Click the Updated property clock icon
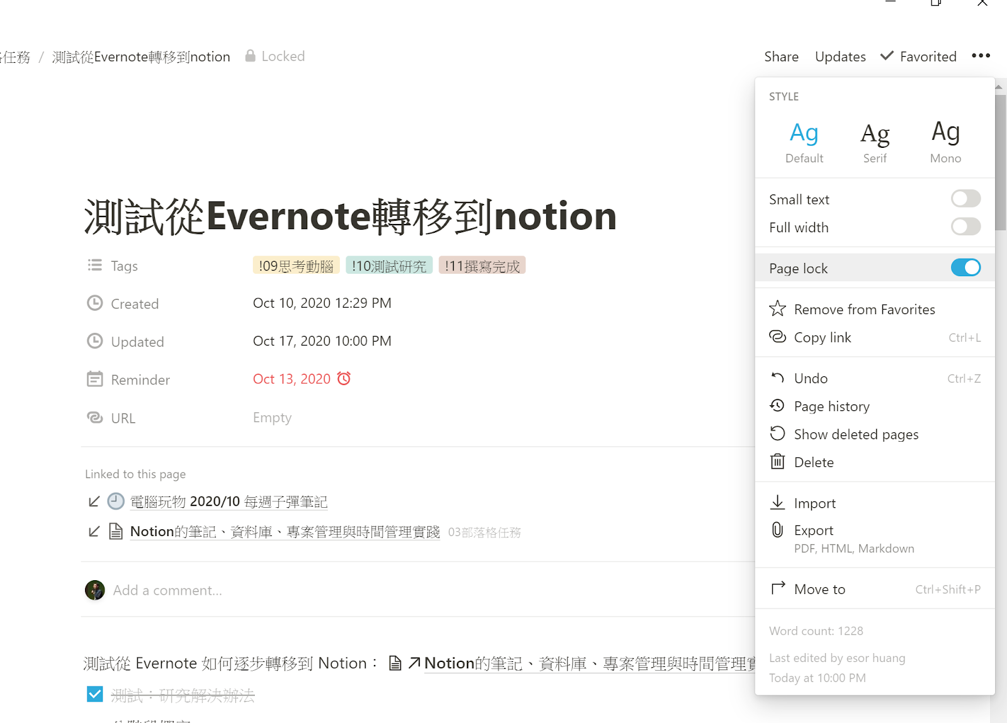This screenshot has height=723, width=1007. [94, 341]
